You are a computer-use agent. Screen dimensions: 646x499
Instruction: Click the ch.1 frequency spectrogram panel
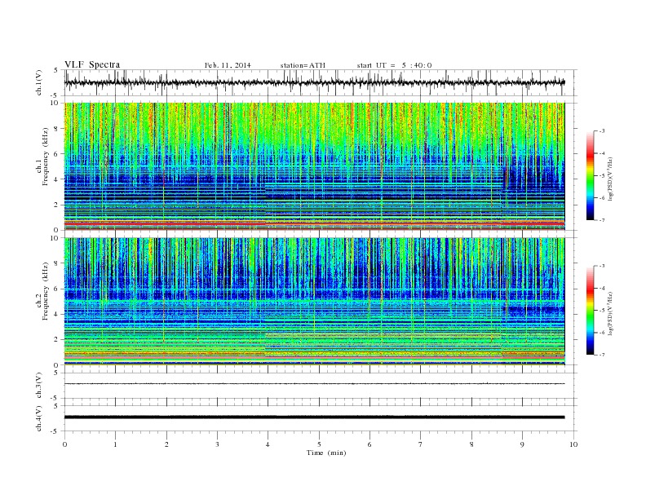(x=314, y=166)
